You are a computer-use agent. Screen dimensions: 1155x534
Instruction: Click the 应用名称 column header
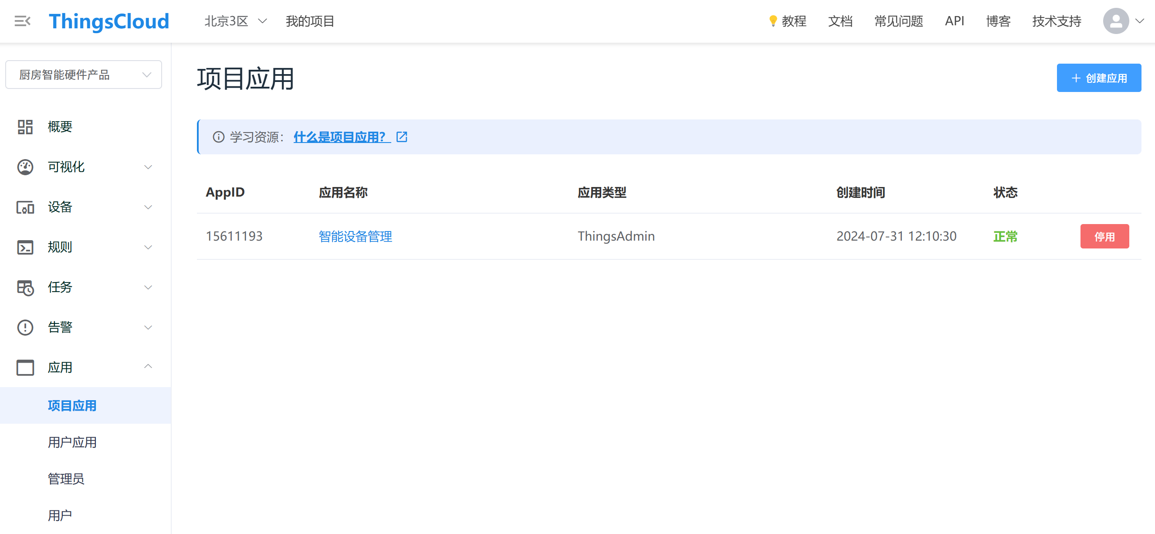tap(343, 193)
